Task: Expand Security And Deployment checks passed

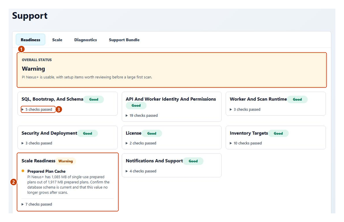Action: click(x=37, y=143)
